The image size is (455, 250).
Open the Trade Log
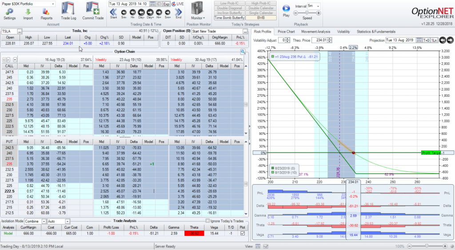[x=68, y=11]
